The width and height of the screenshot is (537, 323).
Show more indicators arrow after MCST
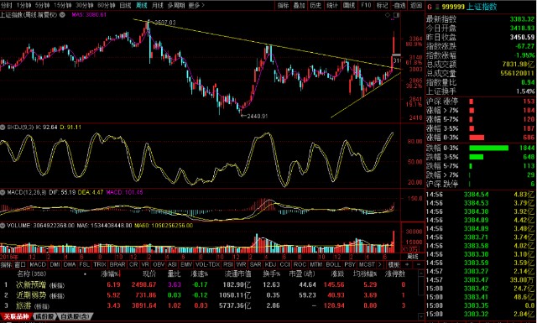(379, 265)
